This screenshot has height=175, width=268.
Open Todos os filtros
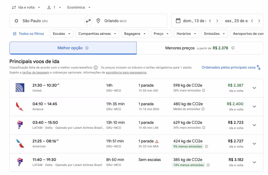point(28,34)
